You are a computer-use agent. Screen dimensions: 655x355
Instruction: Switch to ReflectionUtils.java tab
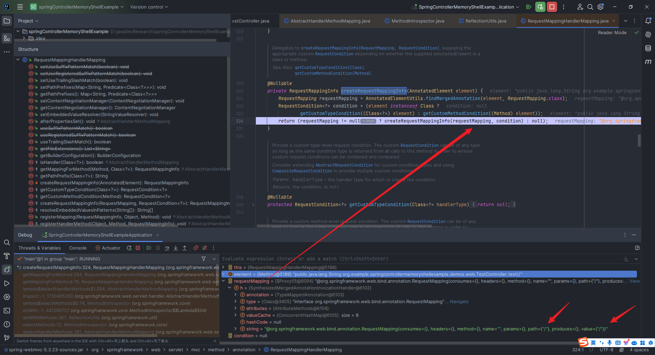[x=482, y=21]
